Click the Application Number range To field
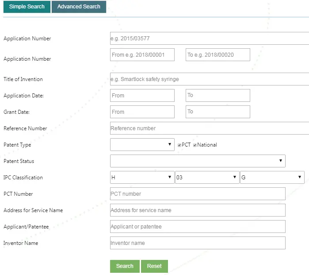The height and width of the screenshot is (275, 309). pos(218,54)
